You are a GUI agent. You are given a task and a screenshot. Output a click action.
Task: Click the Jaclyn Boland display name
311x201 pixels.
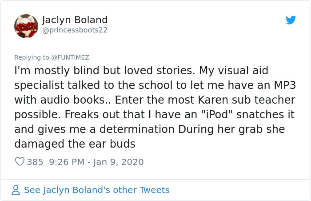[x=75, y=20]
